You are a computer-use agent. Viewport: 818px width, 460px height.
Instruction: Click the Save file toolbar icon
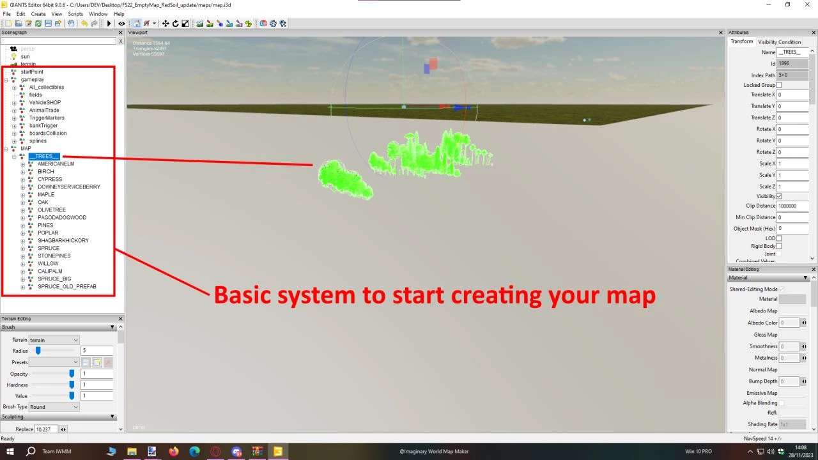tap(49, 24)
